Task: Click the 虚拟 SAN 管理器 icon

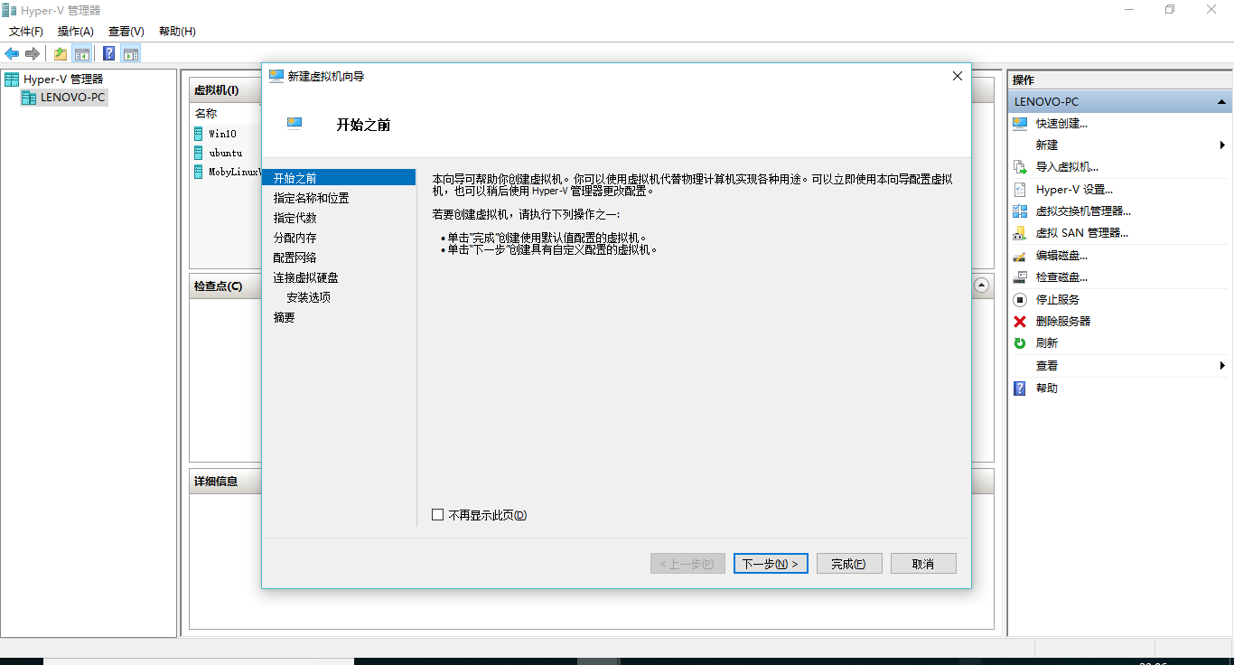Action: [1020, 233]
